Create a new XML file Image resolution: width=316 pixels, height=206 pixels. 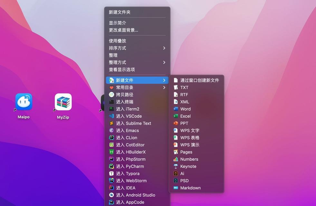(x=196, y=102)
